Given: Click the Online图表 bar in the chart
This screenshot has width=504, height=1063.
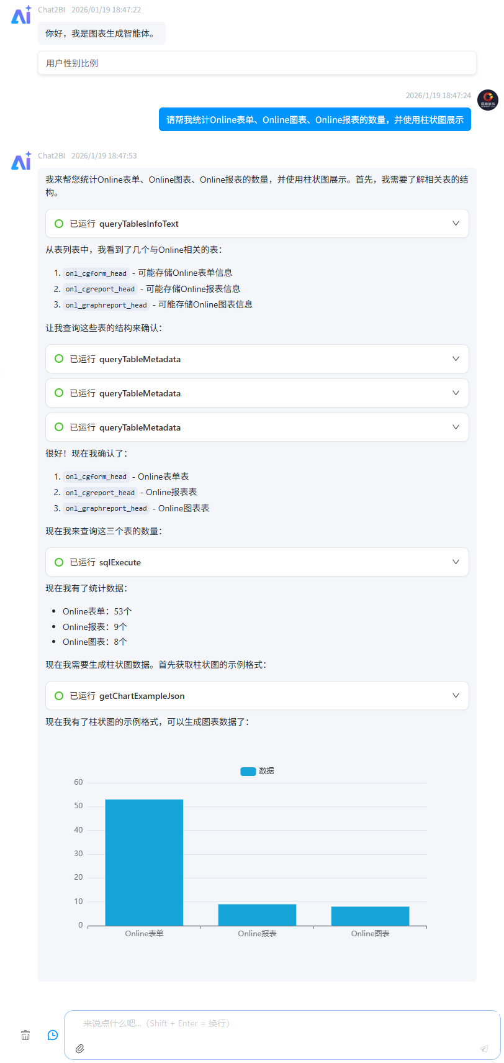Looking at the screenshot, I should (x=370, y=916).
